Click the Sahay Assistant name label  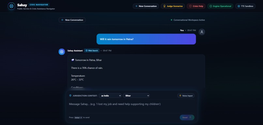pos(75,51)
